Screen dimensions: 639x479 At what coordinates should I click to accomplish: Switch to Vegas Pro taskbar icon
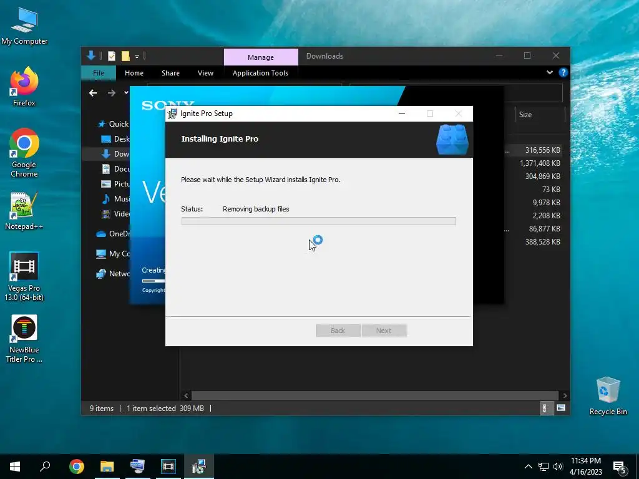point(168,467)
